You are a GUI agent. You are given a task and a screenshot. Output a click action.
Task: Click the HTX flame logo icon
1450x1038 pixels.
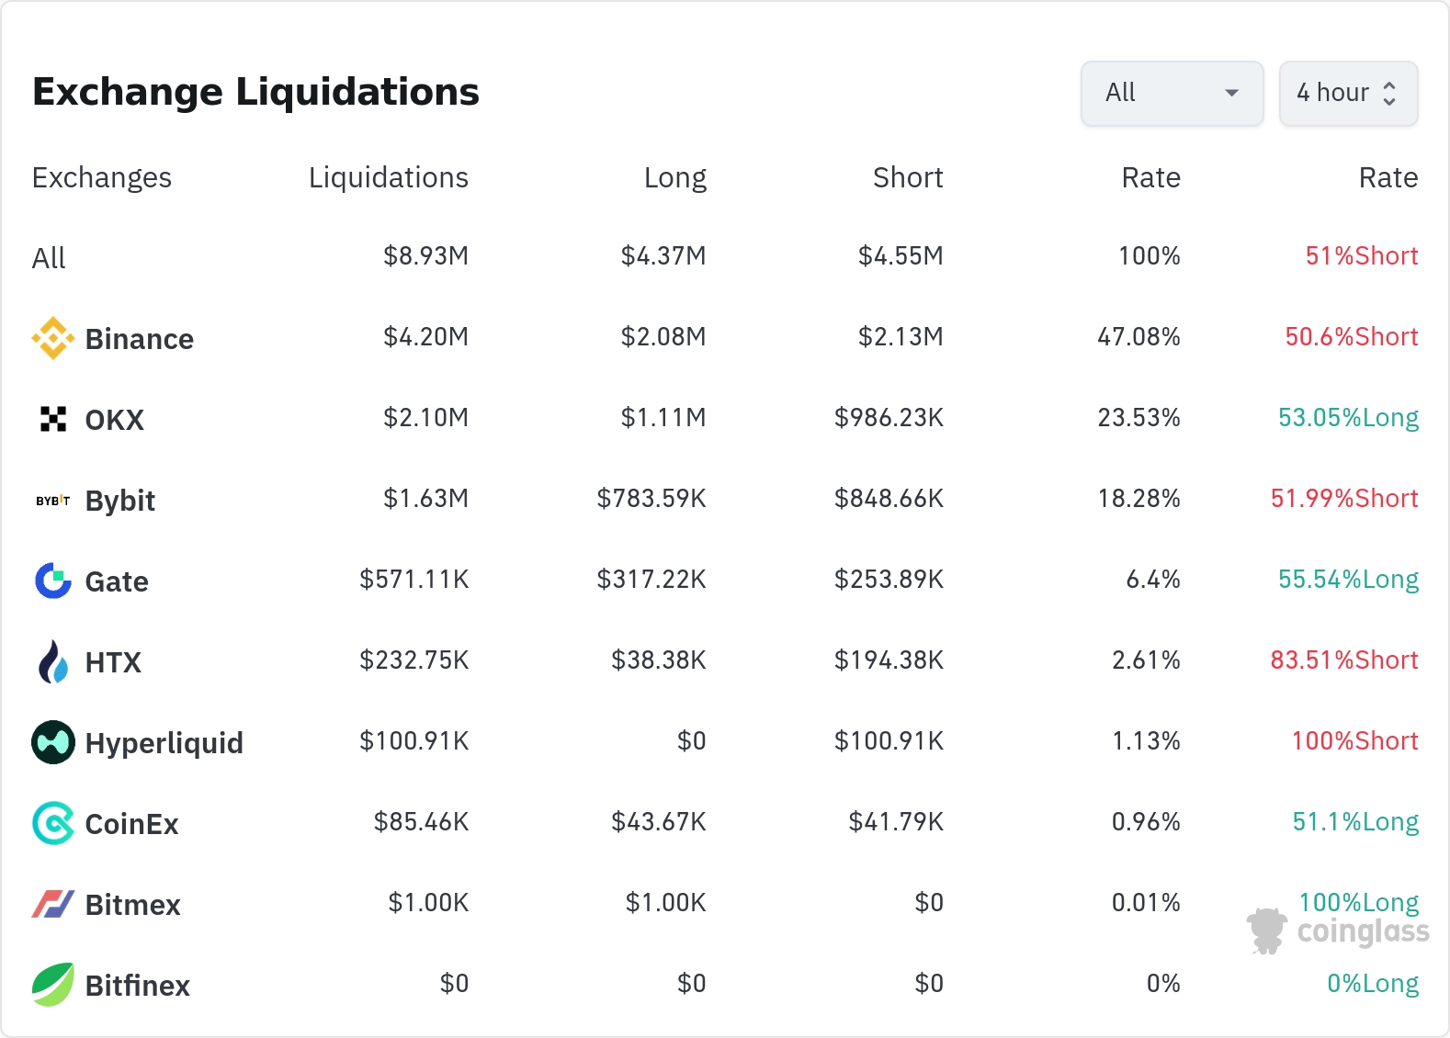(53, 661)
